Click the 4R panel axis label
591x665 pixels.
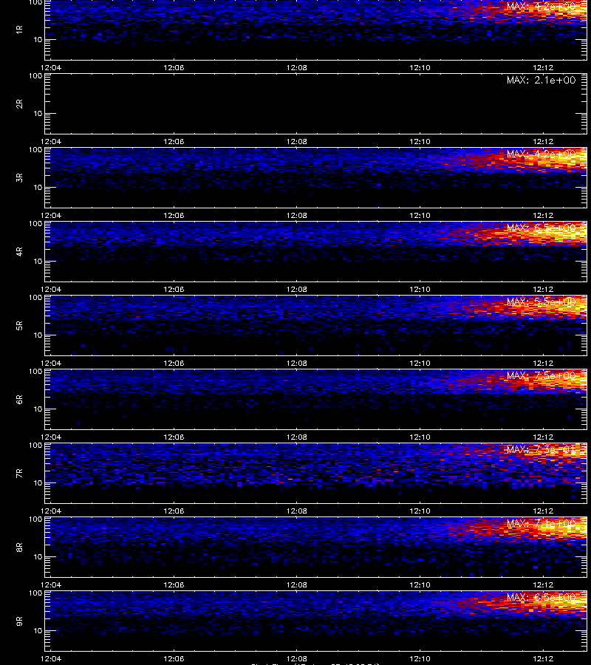tap(19, 251)
